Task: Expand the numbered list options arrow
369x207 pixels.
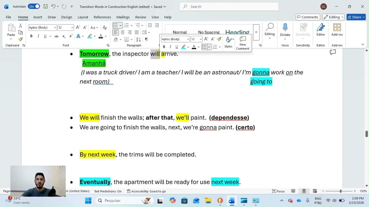Action: [x=131, y=25]
